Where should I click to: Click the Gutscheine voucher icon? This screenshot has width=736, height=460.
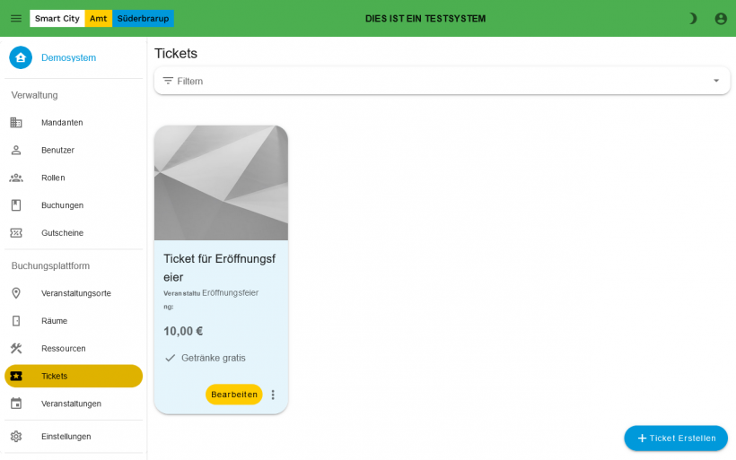coord(16,233)
